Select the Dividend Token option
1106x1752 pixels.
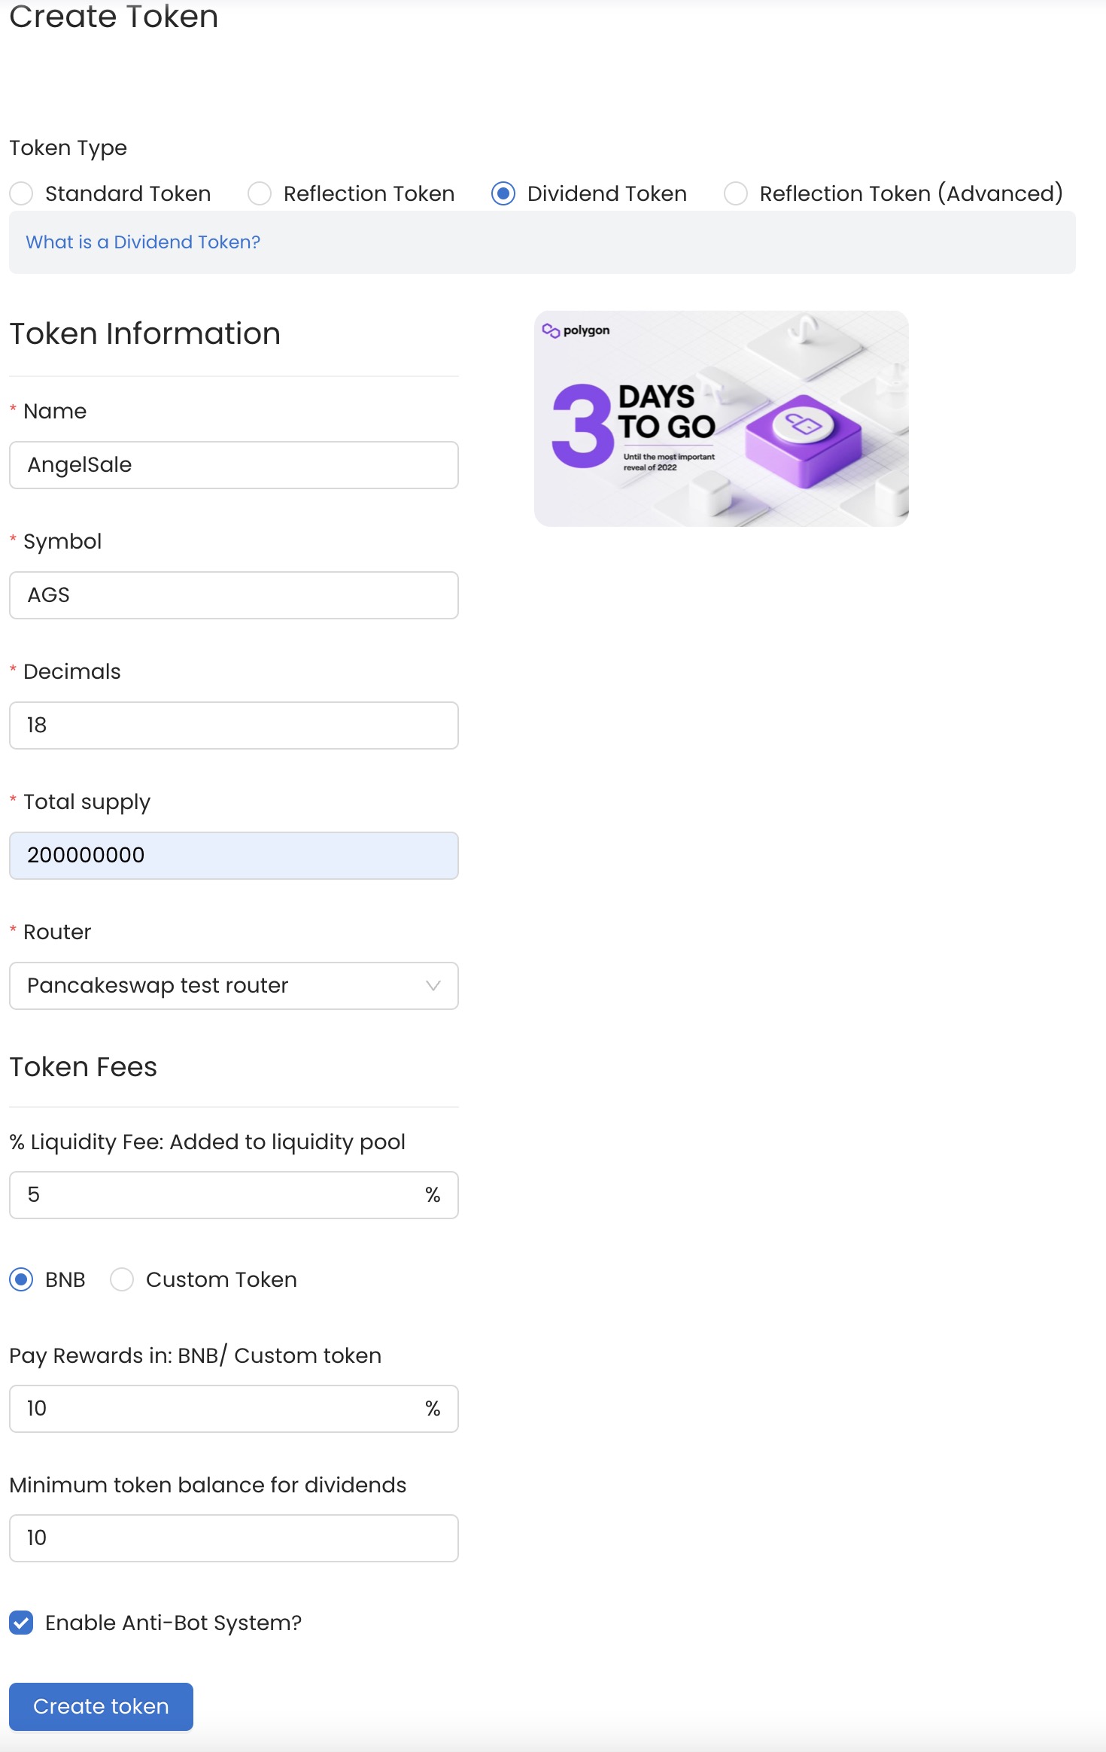click(503, 193)
